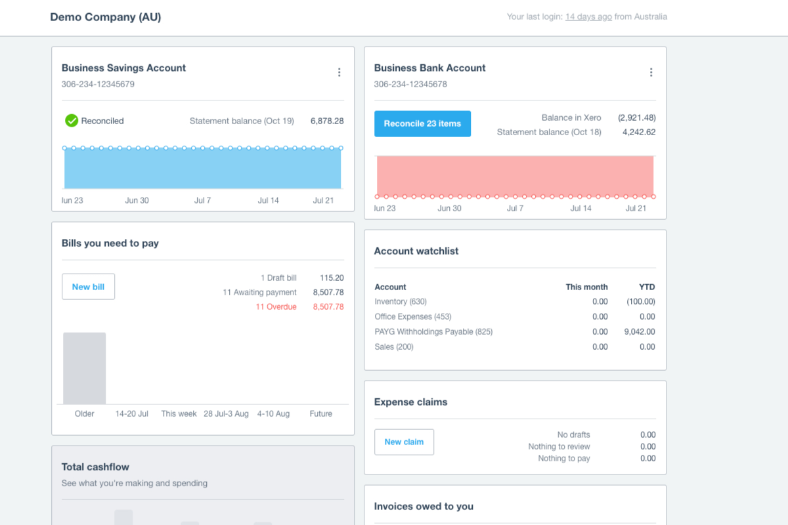Open Office Expenses (453) account
This screenshot has width=788, height=525.
click(x=413, y=316)
